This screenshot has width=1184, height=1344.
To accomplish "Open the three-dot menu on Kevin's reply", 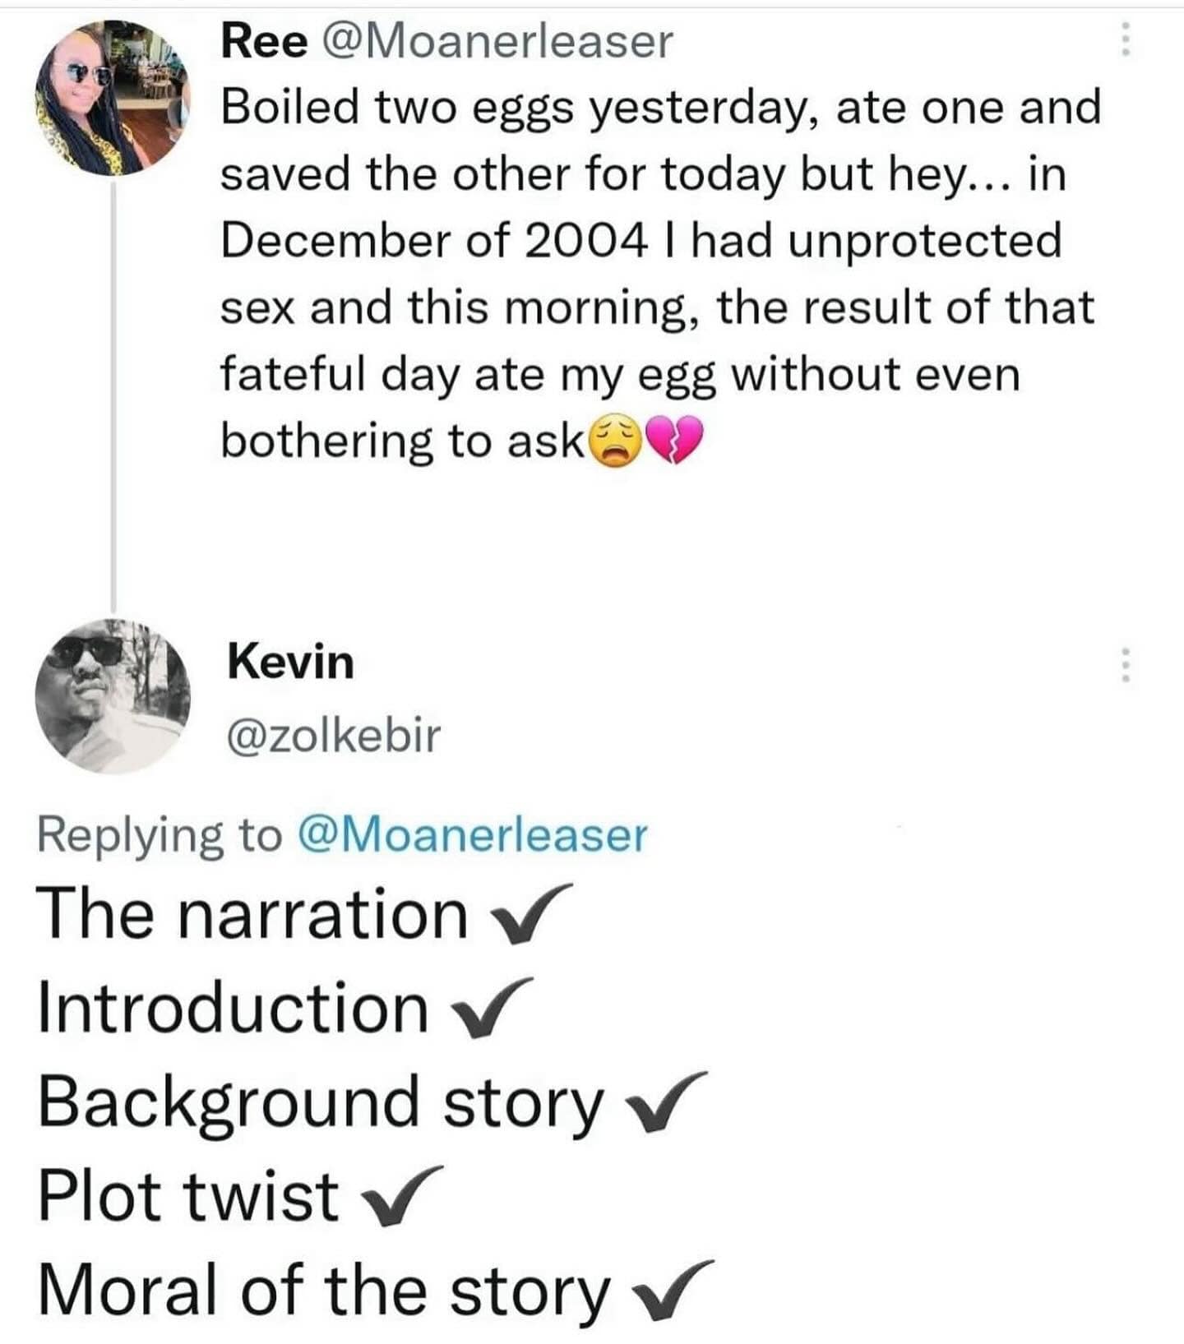I will click(x=1126, y=664).
